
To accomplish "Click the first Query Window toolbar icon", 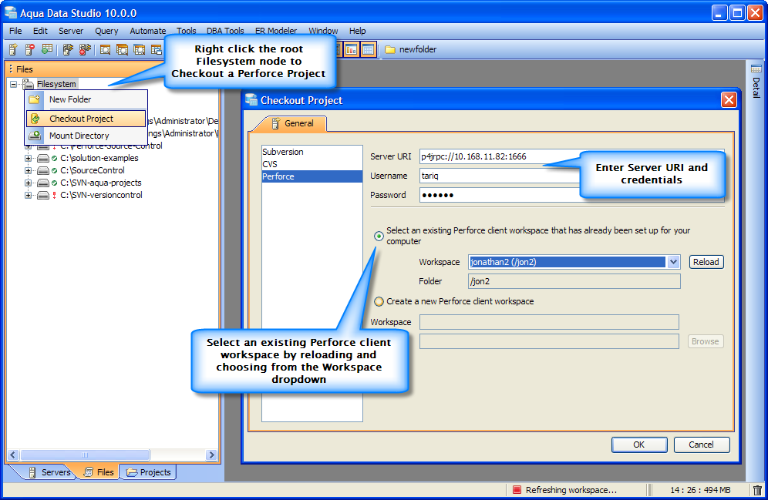I will point(105,49).
